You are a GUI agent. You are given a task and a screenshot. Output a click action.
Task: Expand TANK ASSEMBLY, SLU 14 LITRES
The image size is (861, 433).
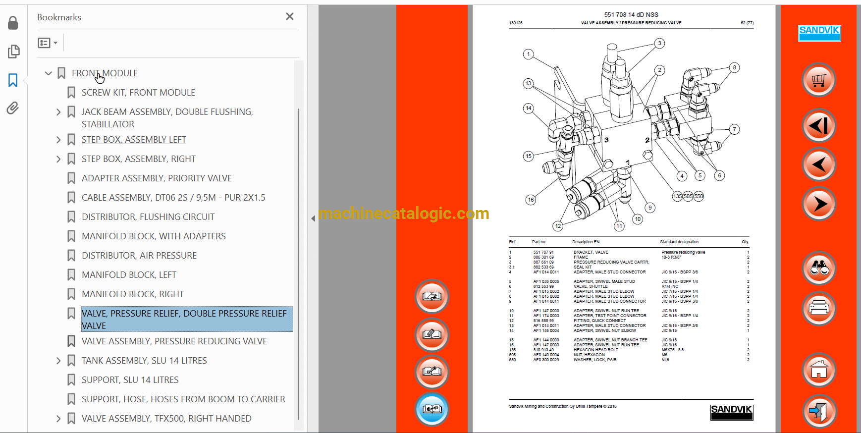(x=58, y=361)
